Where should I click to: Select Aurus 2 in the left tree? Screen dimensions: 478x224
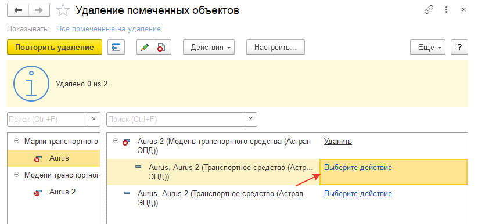pyautogui.click(x=62, y=192)
